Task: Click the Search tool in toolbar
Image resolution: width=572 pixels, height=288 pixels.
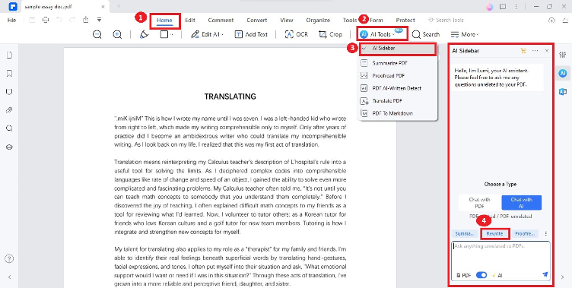Action: point(426,34)
